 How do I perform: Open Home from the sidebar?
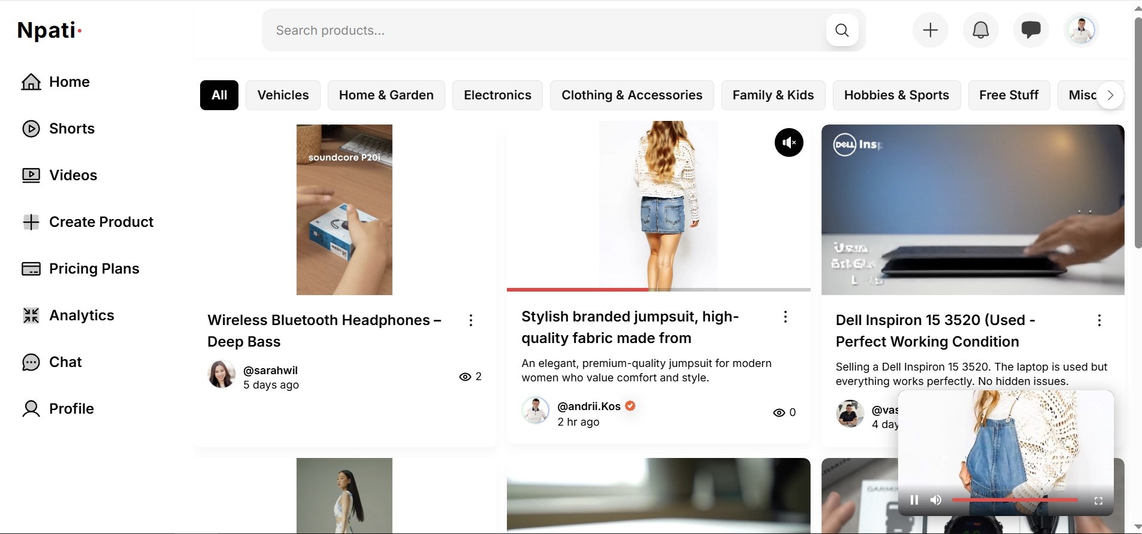(x=56, y=81)
